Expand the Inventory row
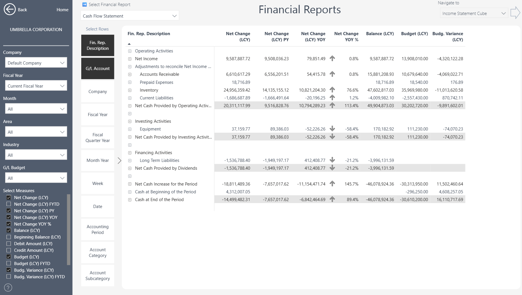522x295 pixels. (130, 90)
